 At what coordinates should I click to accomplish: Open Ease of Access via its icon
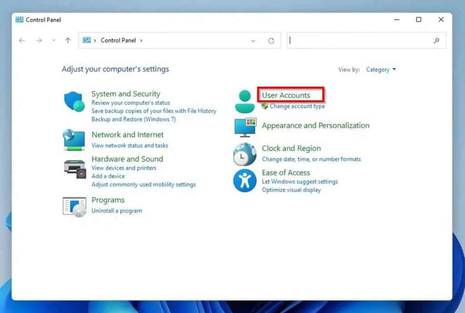(245, 180)
